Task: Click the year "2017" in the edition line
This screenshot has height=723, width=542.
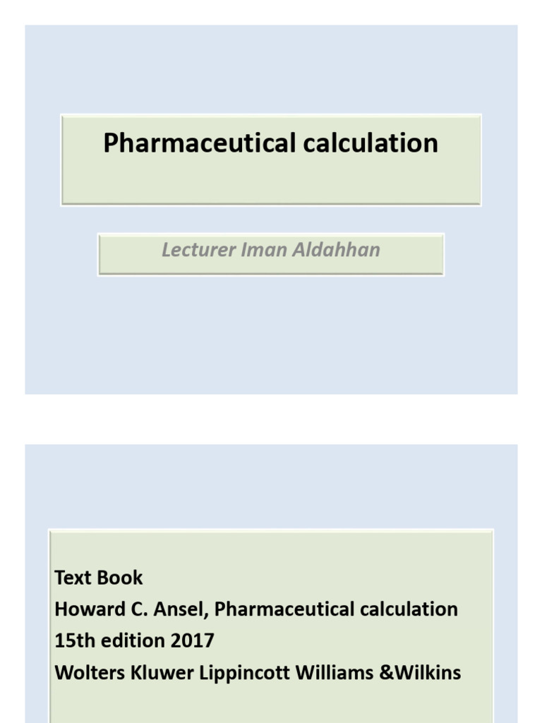Action: [191, 640]
